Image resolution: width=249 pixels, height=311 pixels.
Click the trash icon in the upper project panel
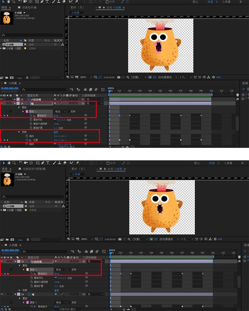(27, 78)
